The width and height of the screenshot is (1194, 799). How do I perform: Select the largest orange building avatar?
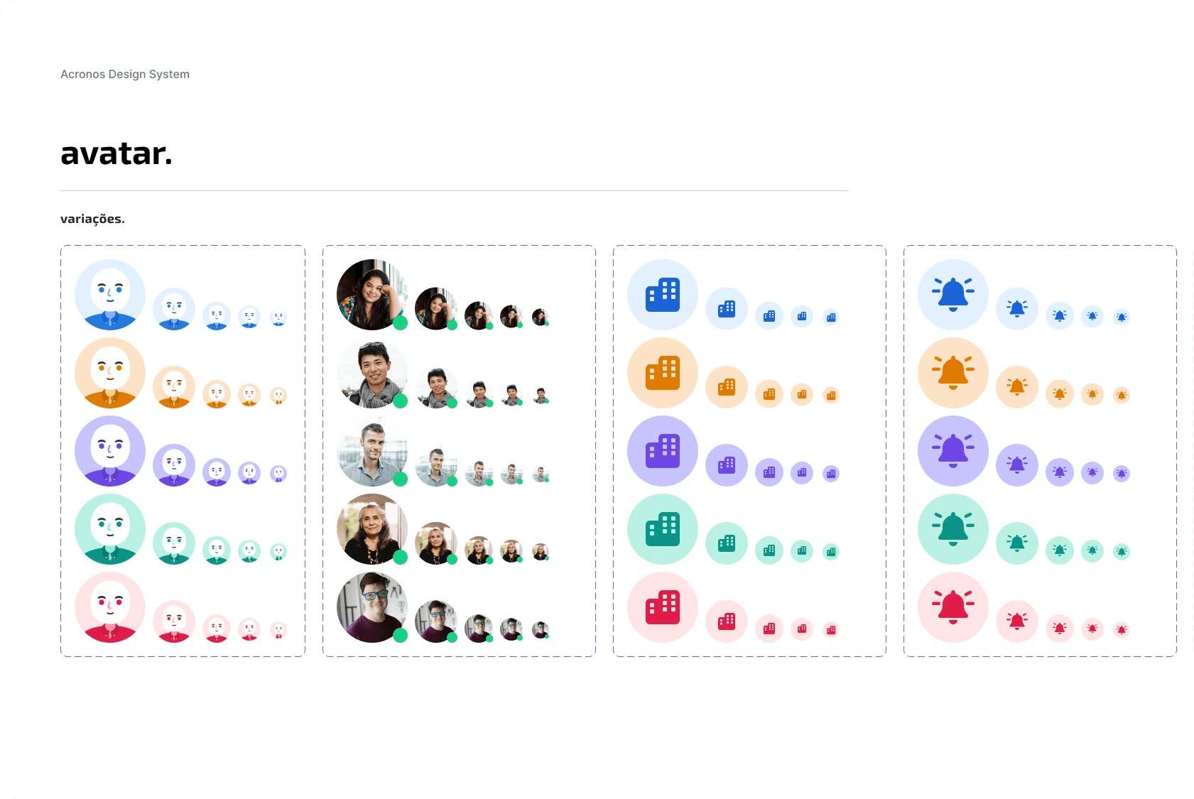tap(663, 373)
